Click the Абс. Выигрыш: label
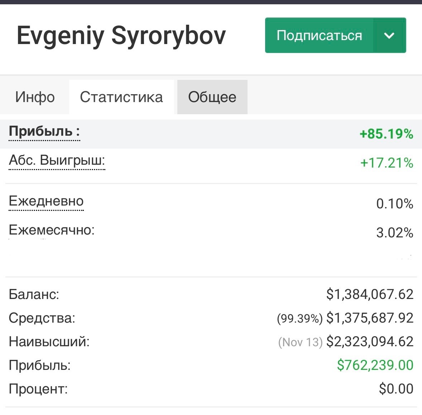The image size is (422, 415). tap(57, 160)
